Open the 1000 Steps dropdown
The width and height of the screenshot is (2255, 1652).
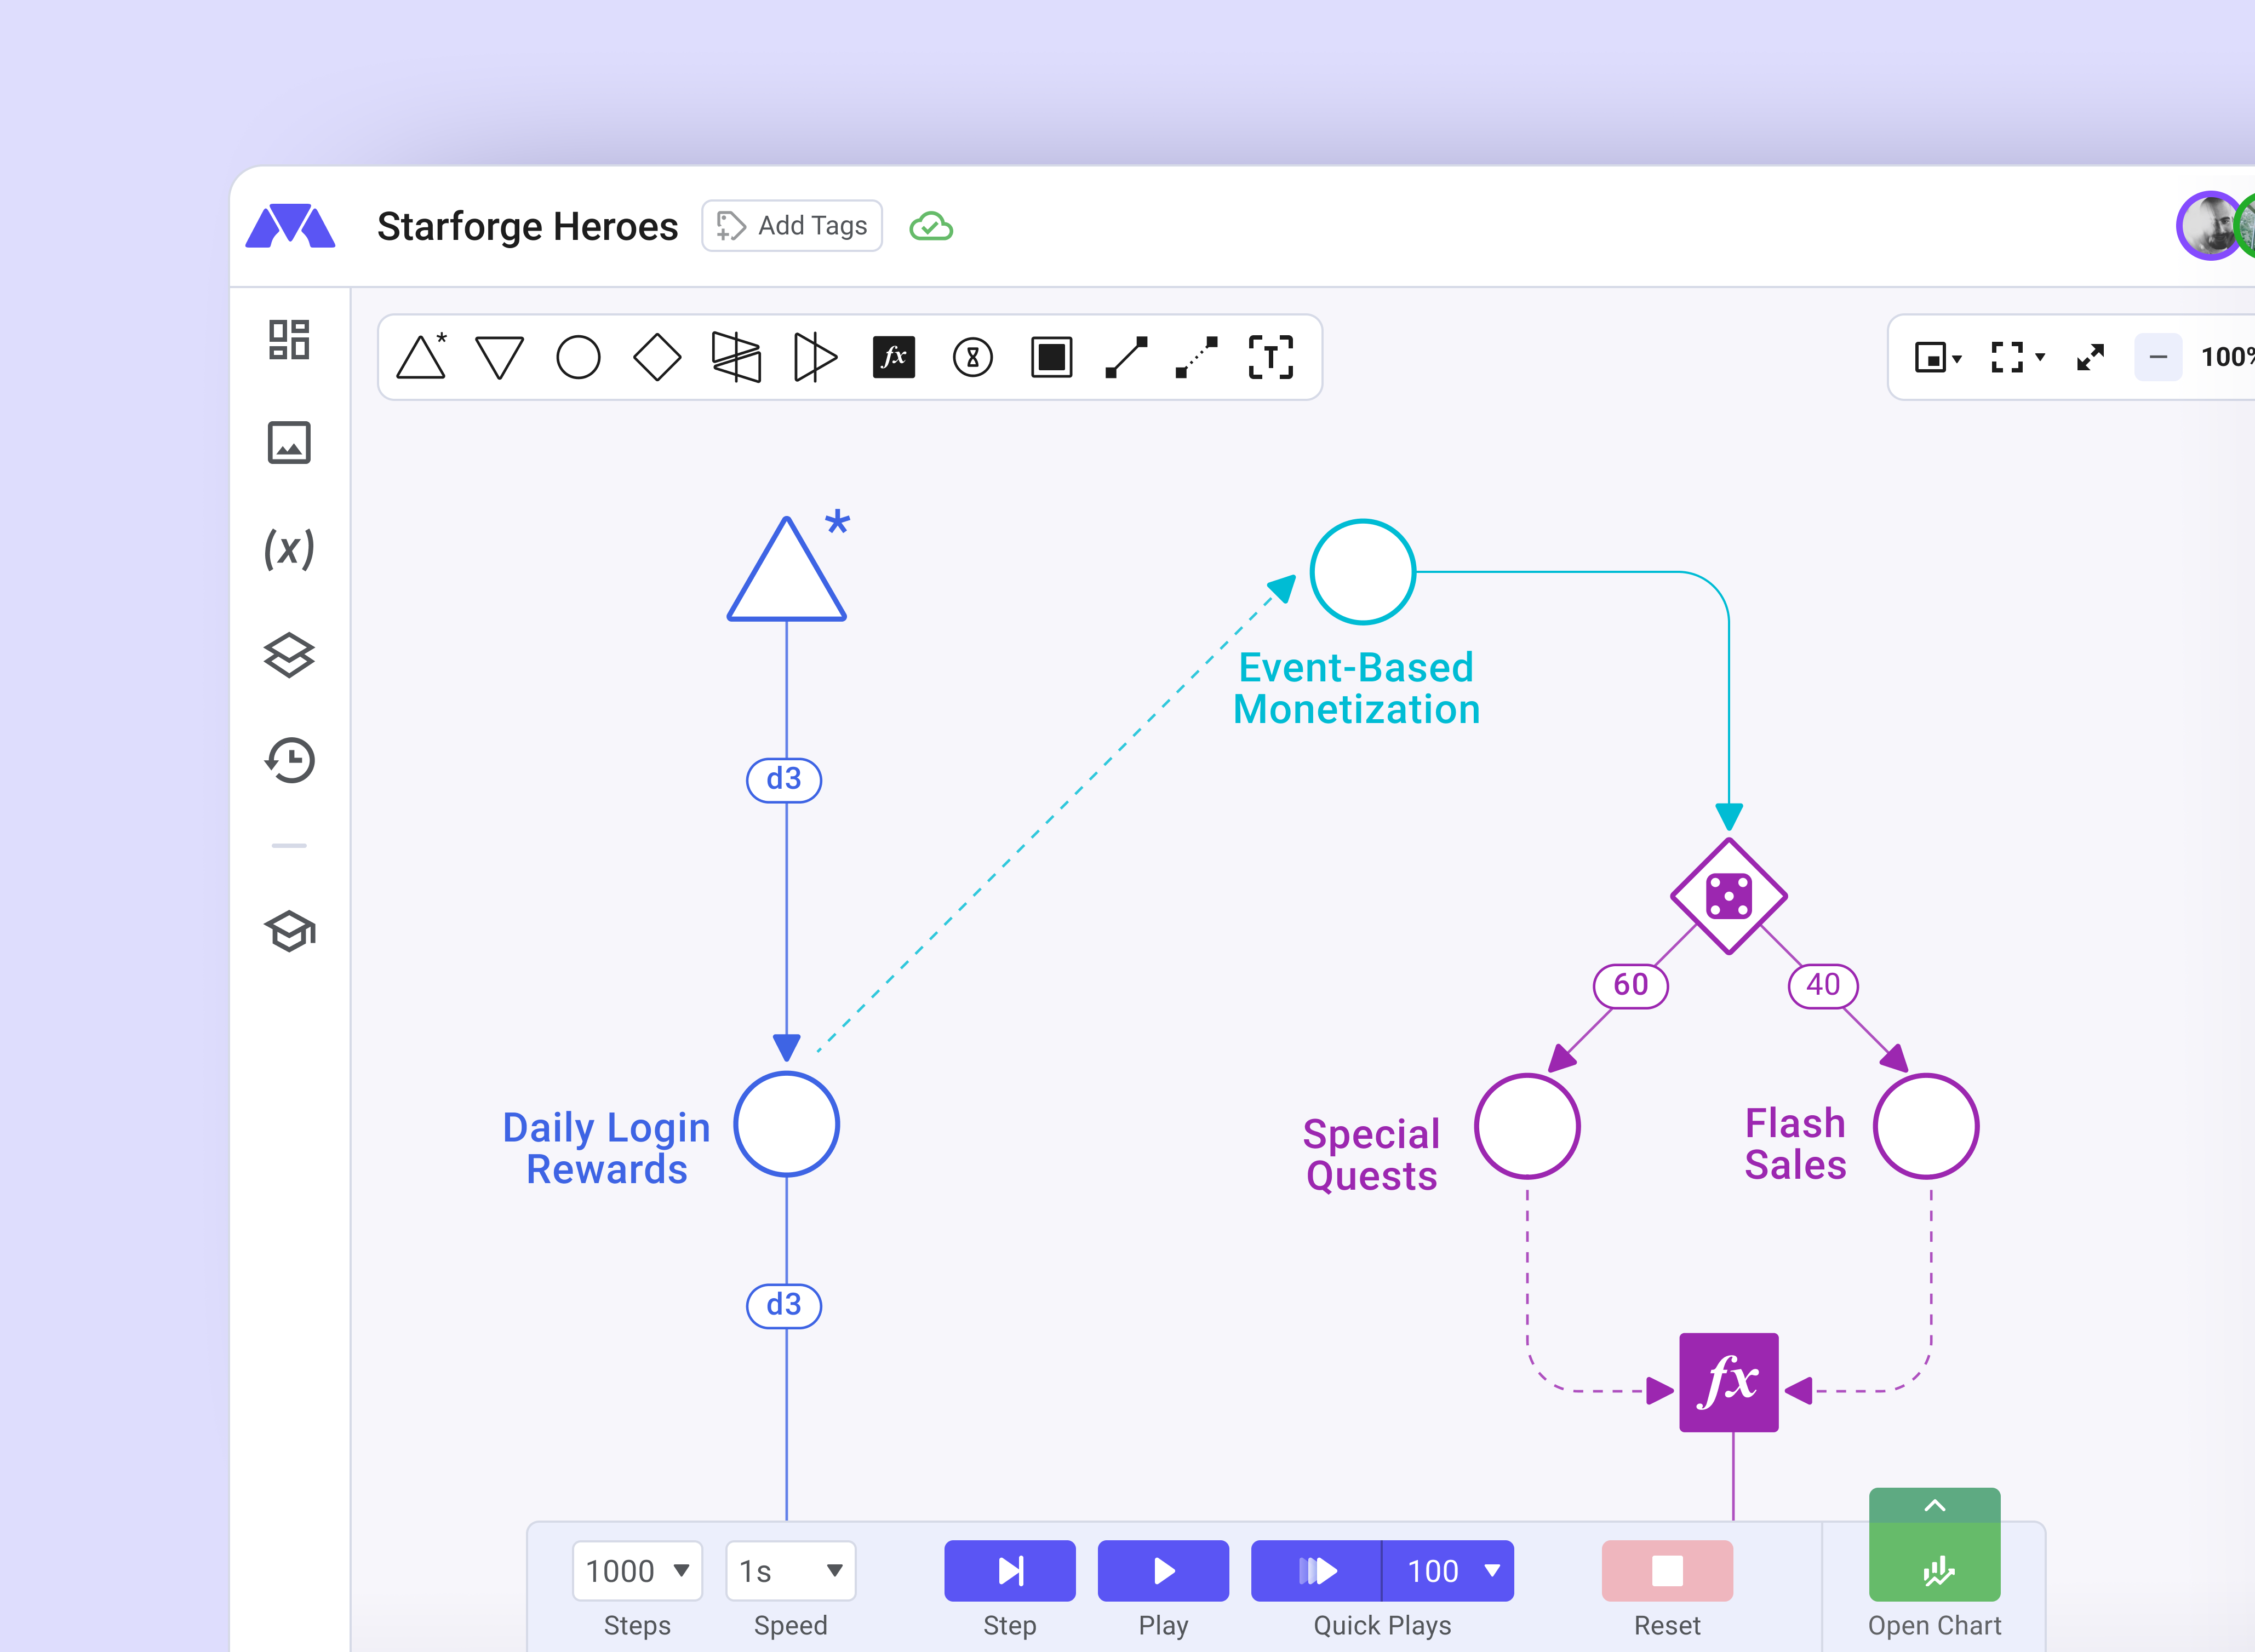pos(637,1571)
